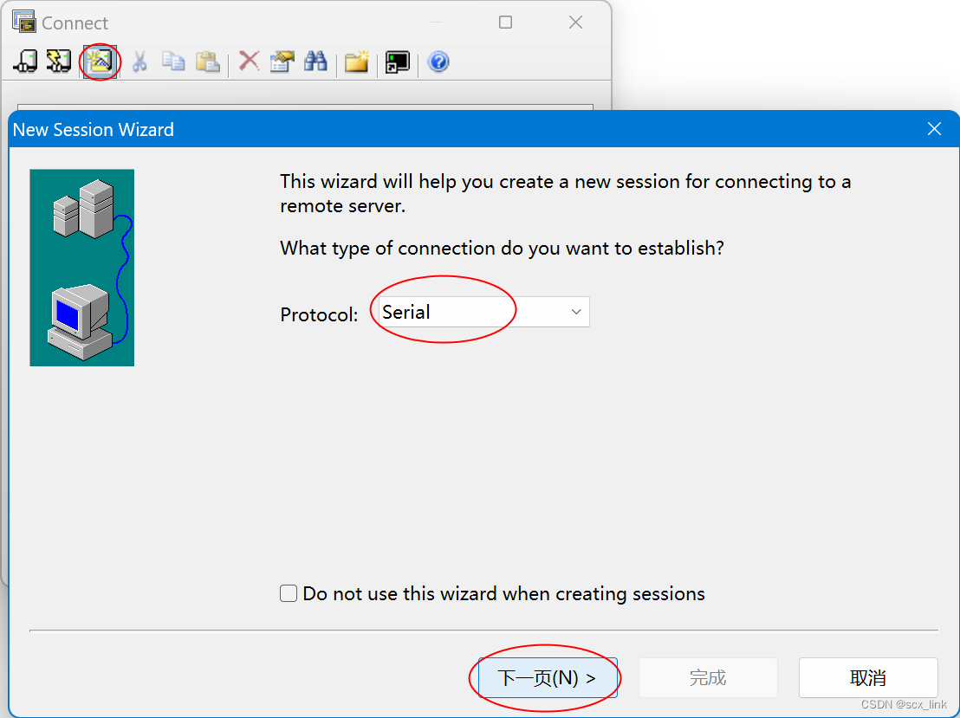The height and width of the screenshot is (718, 960).
Task: Click the Copy icon in Connect toolbar
Action: click(x=173, y=61)
